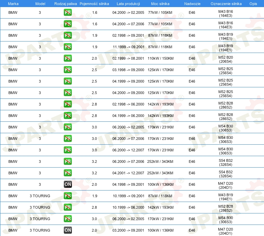Click the M47 D20 engine code in the 3 TOURING row
Image resolution: width=264 pixels, height=236 pixels.
point(226,231)
